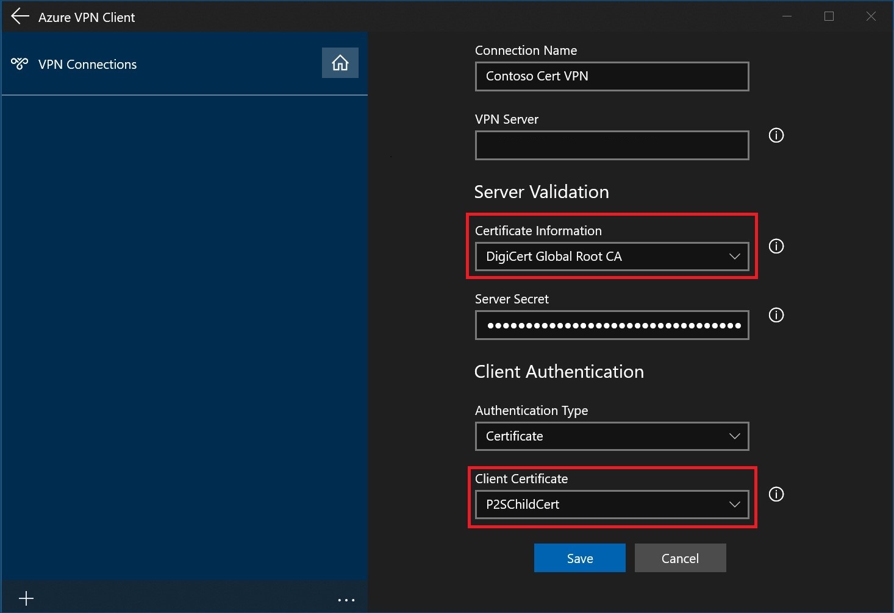Show info for VPN Server field
894x613 pixels.
point(776,135)
